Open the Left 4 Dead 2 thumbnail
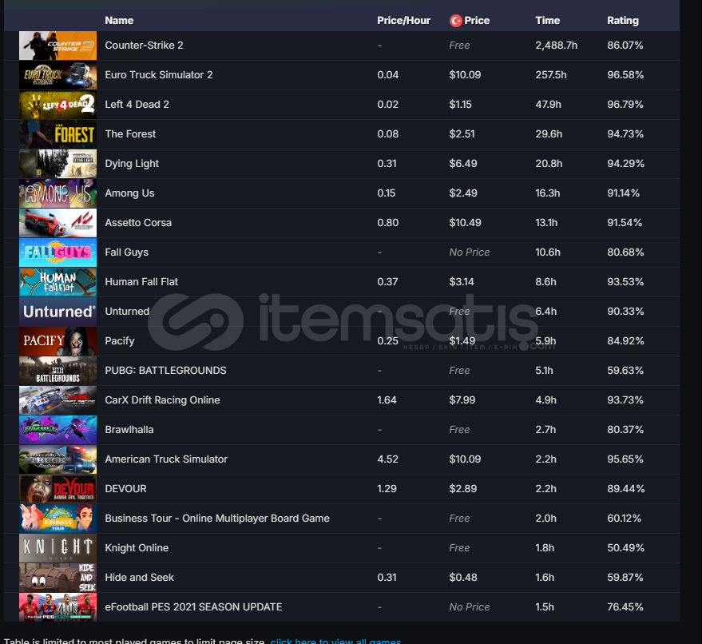Viewport: 702px width, 644px height. point(58,105)
